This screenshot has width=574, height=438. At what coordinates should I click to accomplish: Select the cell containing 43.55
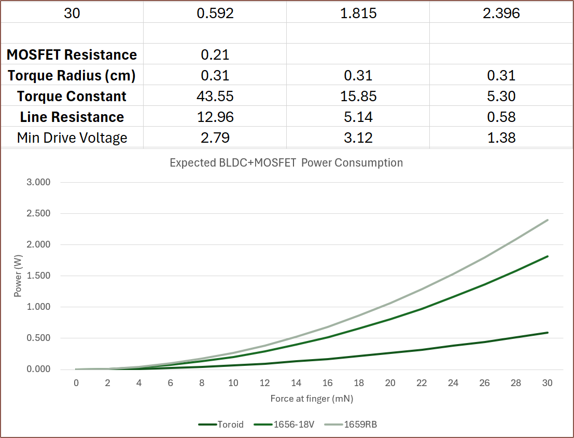click(215, 97)
